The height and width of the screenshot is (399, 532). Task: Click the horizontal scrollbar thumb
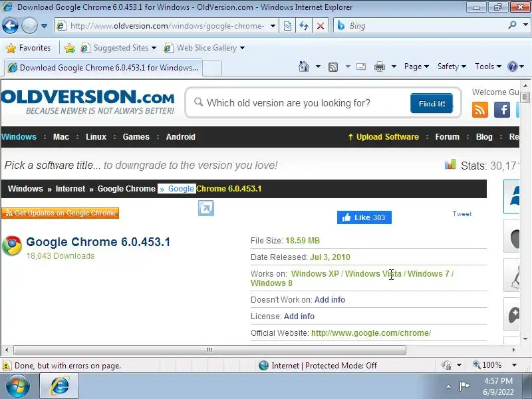pos(209,350)
